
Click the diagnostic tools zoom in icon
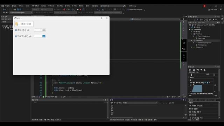coord(198,70)
